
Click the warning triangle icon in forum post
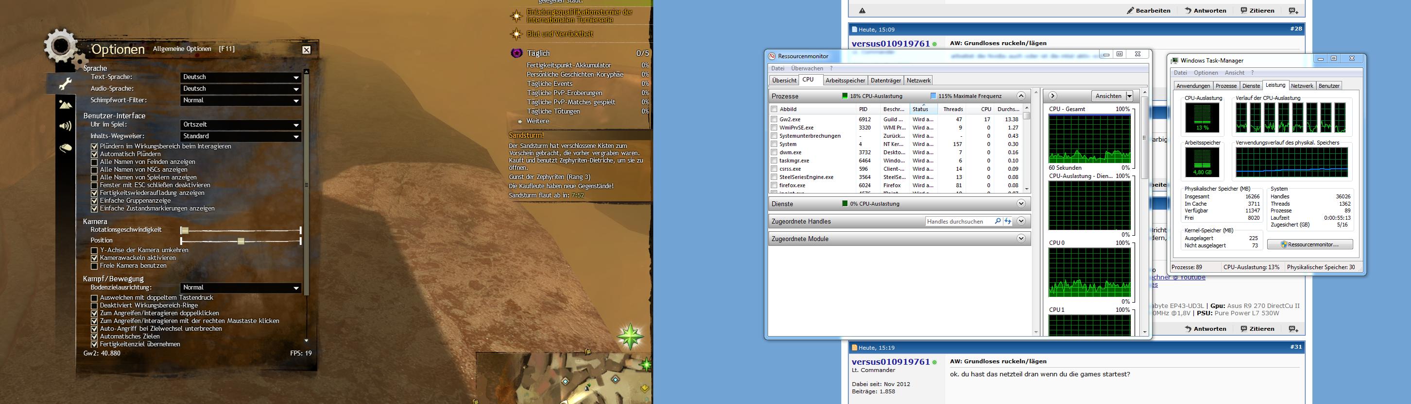click(862, 10)
